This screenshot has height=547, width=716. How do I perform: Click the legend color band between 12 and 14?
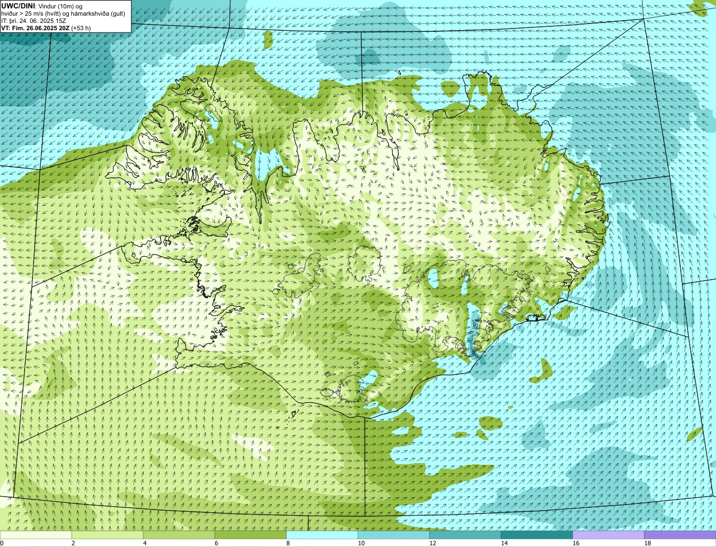[x=465, y=535]
